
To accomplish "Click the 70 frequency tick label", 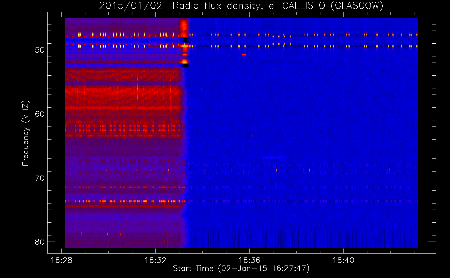I will point(40,178).
